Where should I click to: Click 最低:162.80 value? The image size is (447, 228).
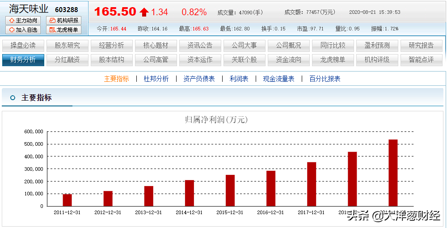pos(235,29)
